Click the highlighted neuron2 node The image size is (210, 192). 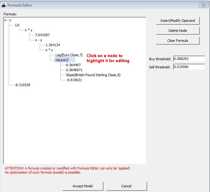[62, 60]
